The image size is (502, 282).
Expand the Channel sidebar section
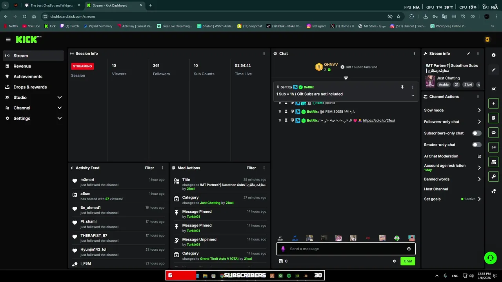(60, 108)
